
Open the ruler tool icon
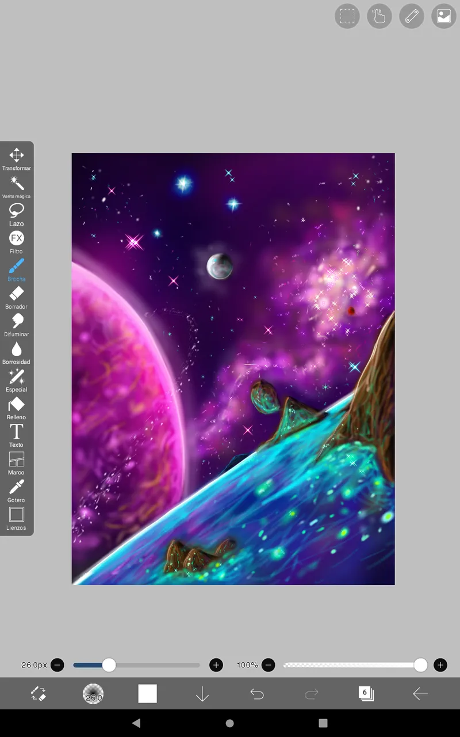412,16
